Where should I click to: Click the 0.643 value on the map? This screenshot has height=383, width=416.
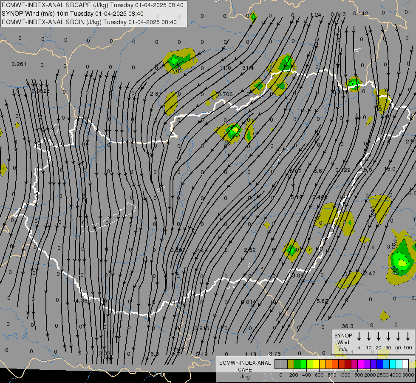(x=338, y=14)
